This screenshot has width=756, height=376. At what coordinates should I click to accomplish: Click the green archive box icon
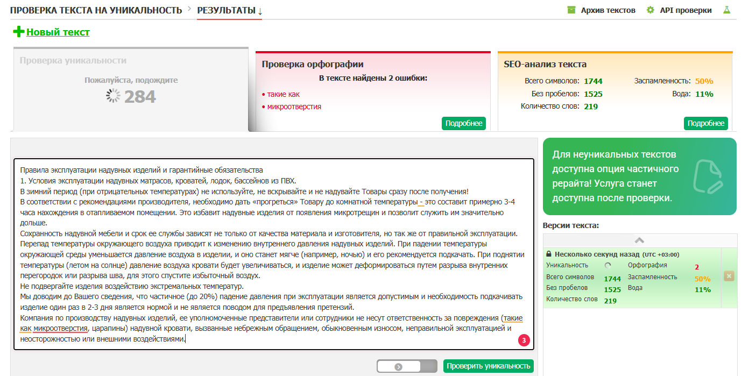571,10
